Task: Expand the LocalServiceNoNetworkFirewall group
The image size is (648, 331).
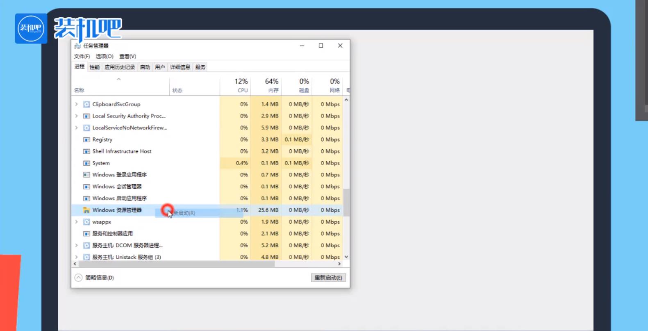Action: point(76,128)
